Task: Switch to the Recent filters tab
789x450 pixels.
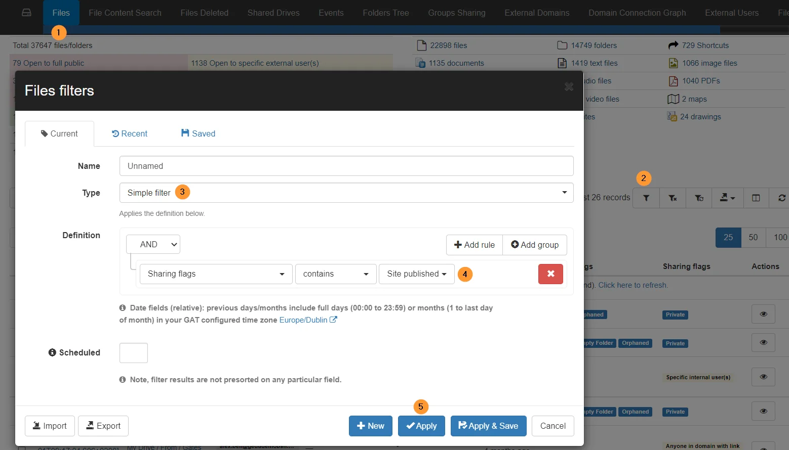Action: [x=130, y=133]
